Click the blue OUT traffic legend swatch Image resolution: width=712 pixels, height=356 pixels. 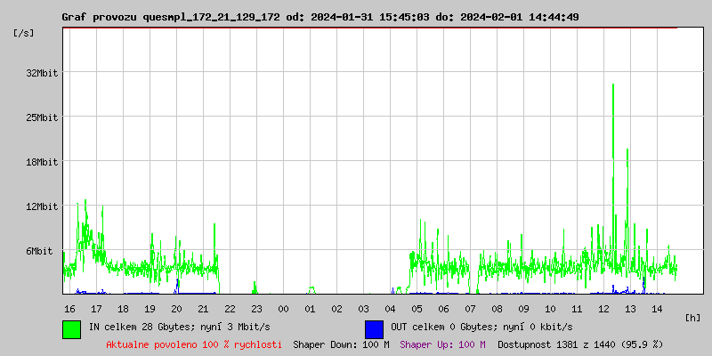coord(374,328)
